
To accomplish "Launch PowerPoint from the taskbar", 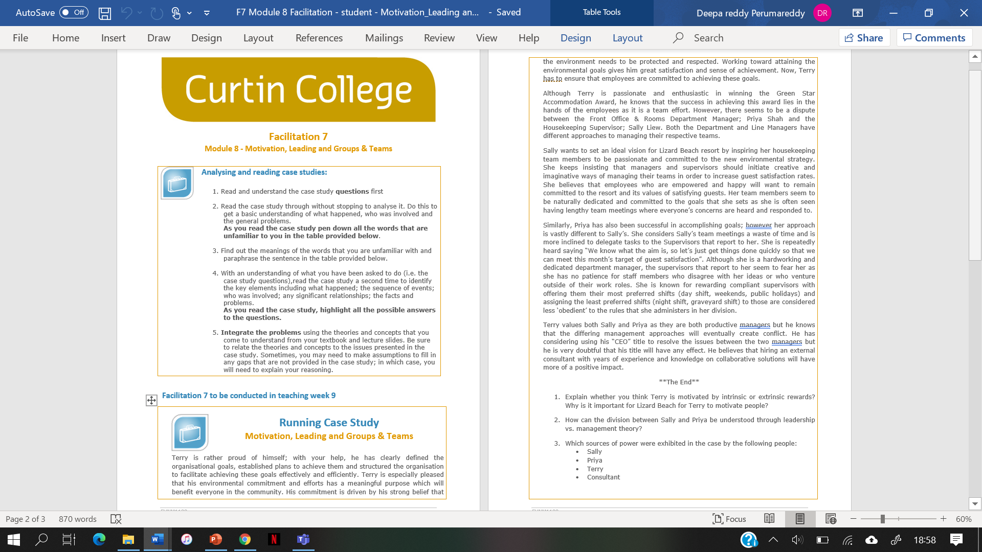I will tap(215, 540).
